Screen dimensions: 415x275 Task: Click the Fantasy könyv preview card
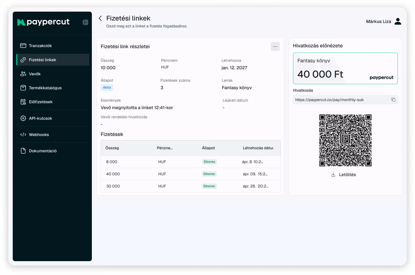coord(345,68)
